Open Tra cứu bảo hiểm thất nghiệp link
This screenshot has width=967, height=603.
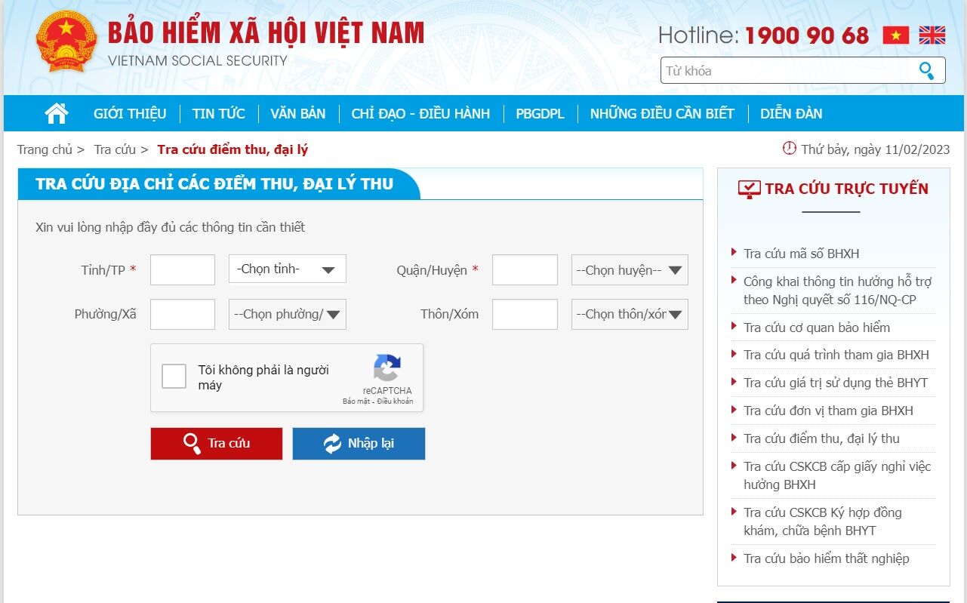pyautogui.click(x=827, y=558)
